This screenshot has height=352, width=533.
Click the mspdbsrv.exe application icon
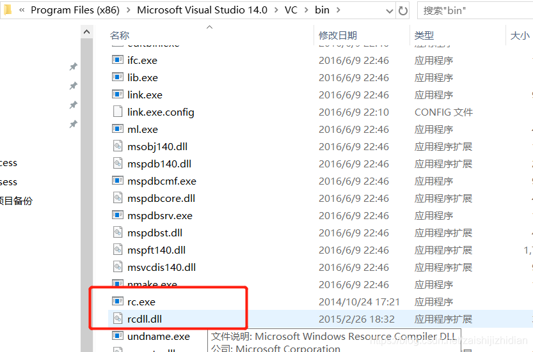(118, 215)
